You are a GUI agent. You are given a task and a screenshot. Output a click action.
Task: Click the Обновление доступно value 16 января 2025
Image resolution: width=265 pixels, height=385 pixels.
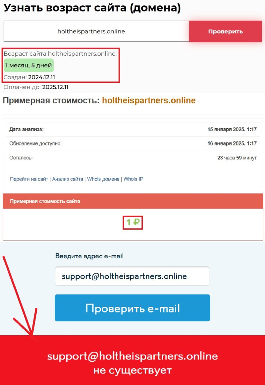232,143
